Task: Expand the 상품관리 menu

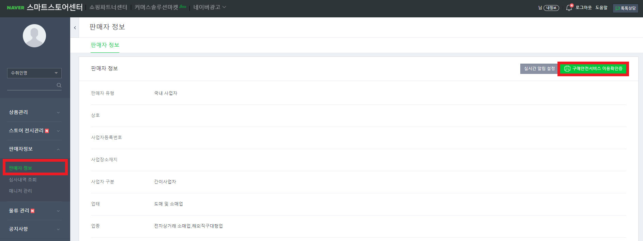Action: (34, 112)
